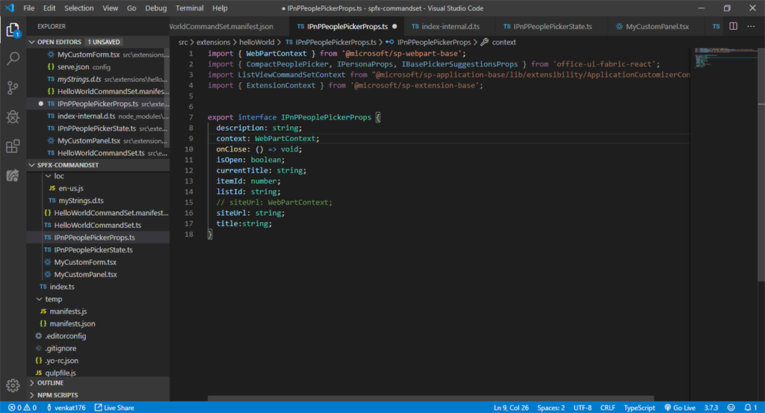This screenshot has height=413, width=765.
Task: Click errors and warnings count in status bar
Action: [x=22, y=408]
